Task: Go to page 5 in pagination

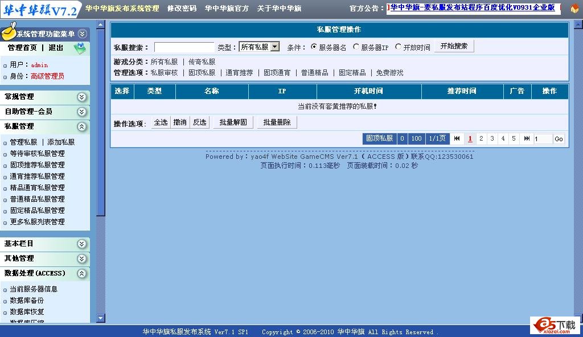Action: click(x=514, y=139)
